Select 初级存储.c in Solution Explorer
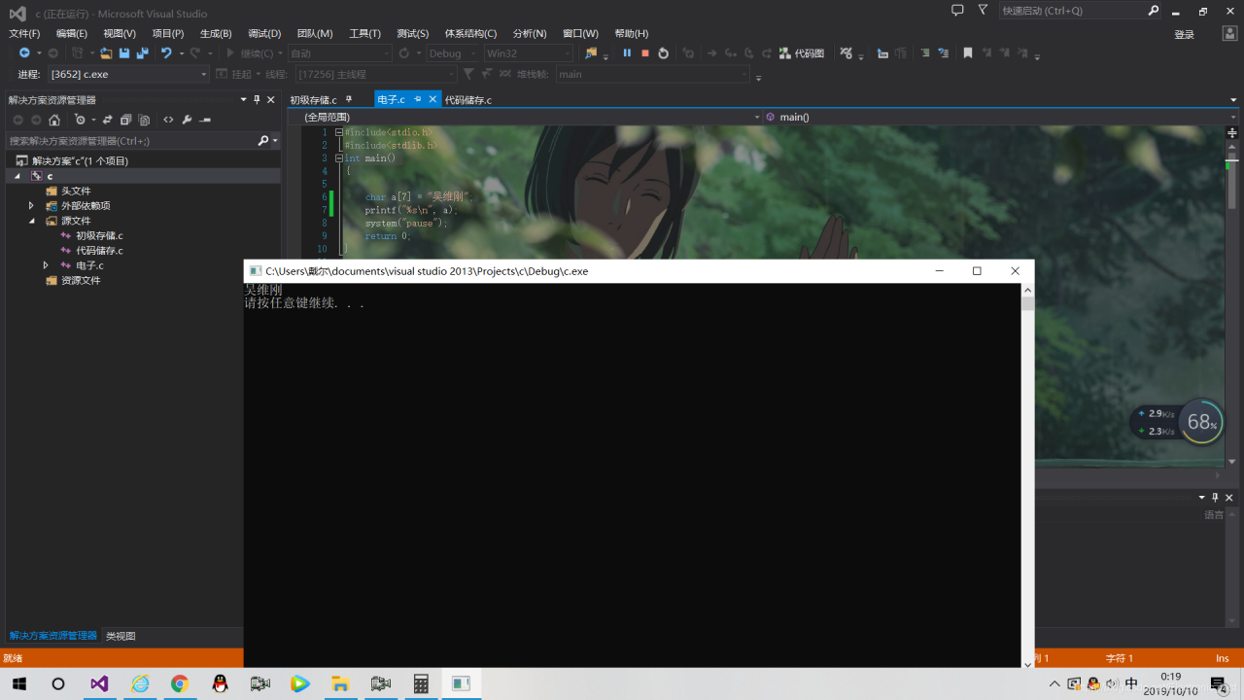 pyautogui.click(x=99, y=235)
